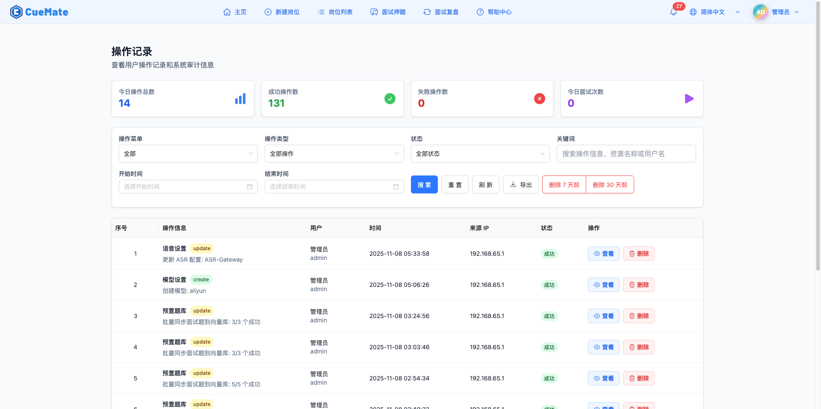Click the CueMate logo icon
Viewport: 821px width, 409px height.
pos(16,12)
